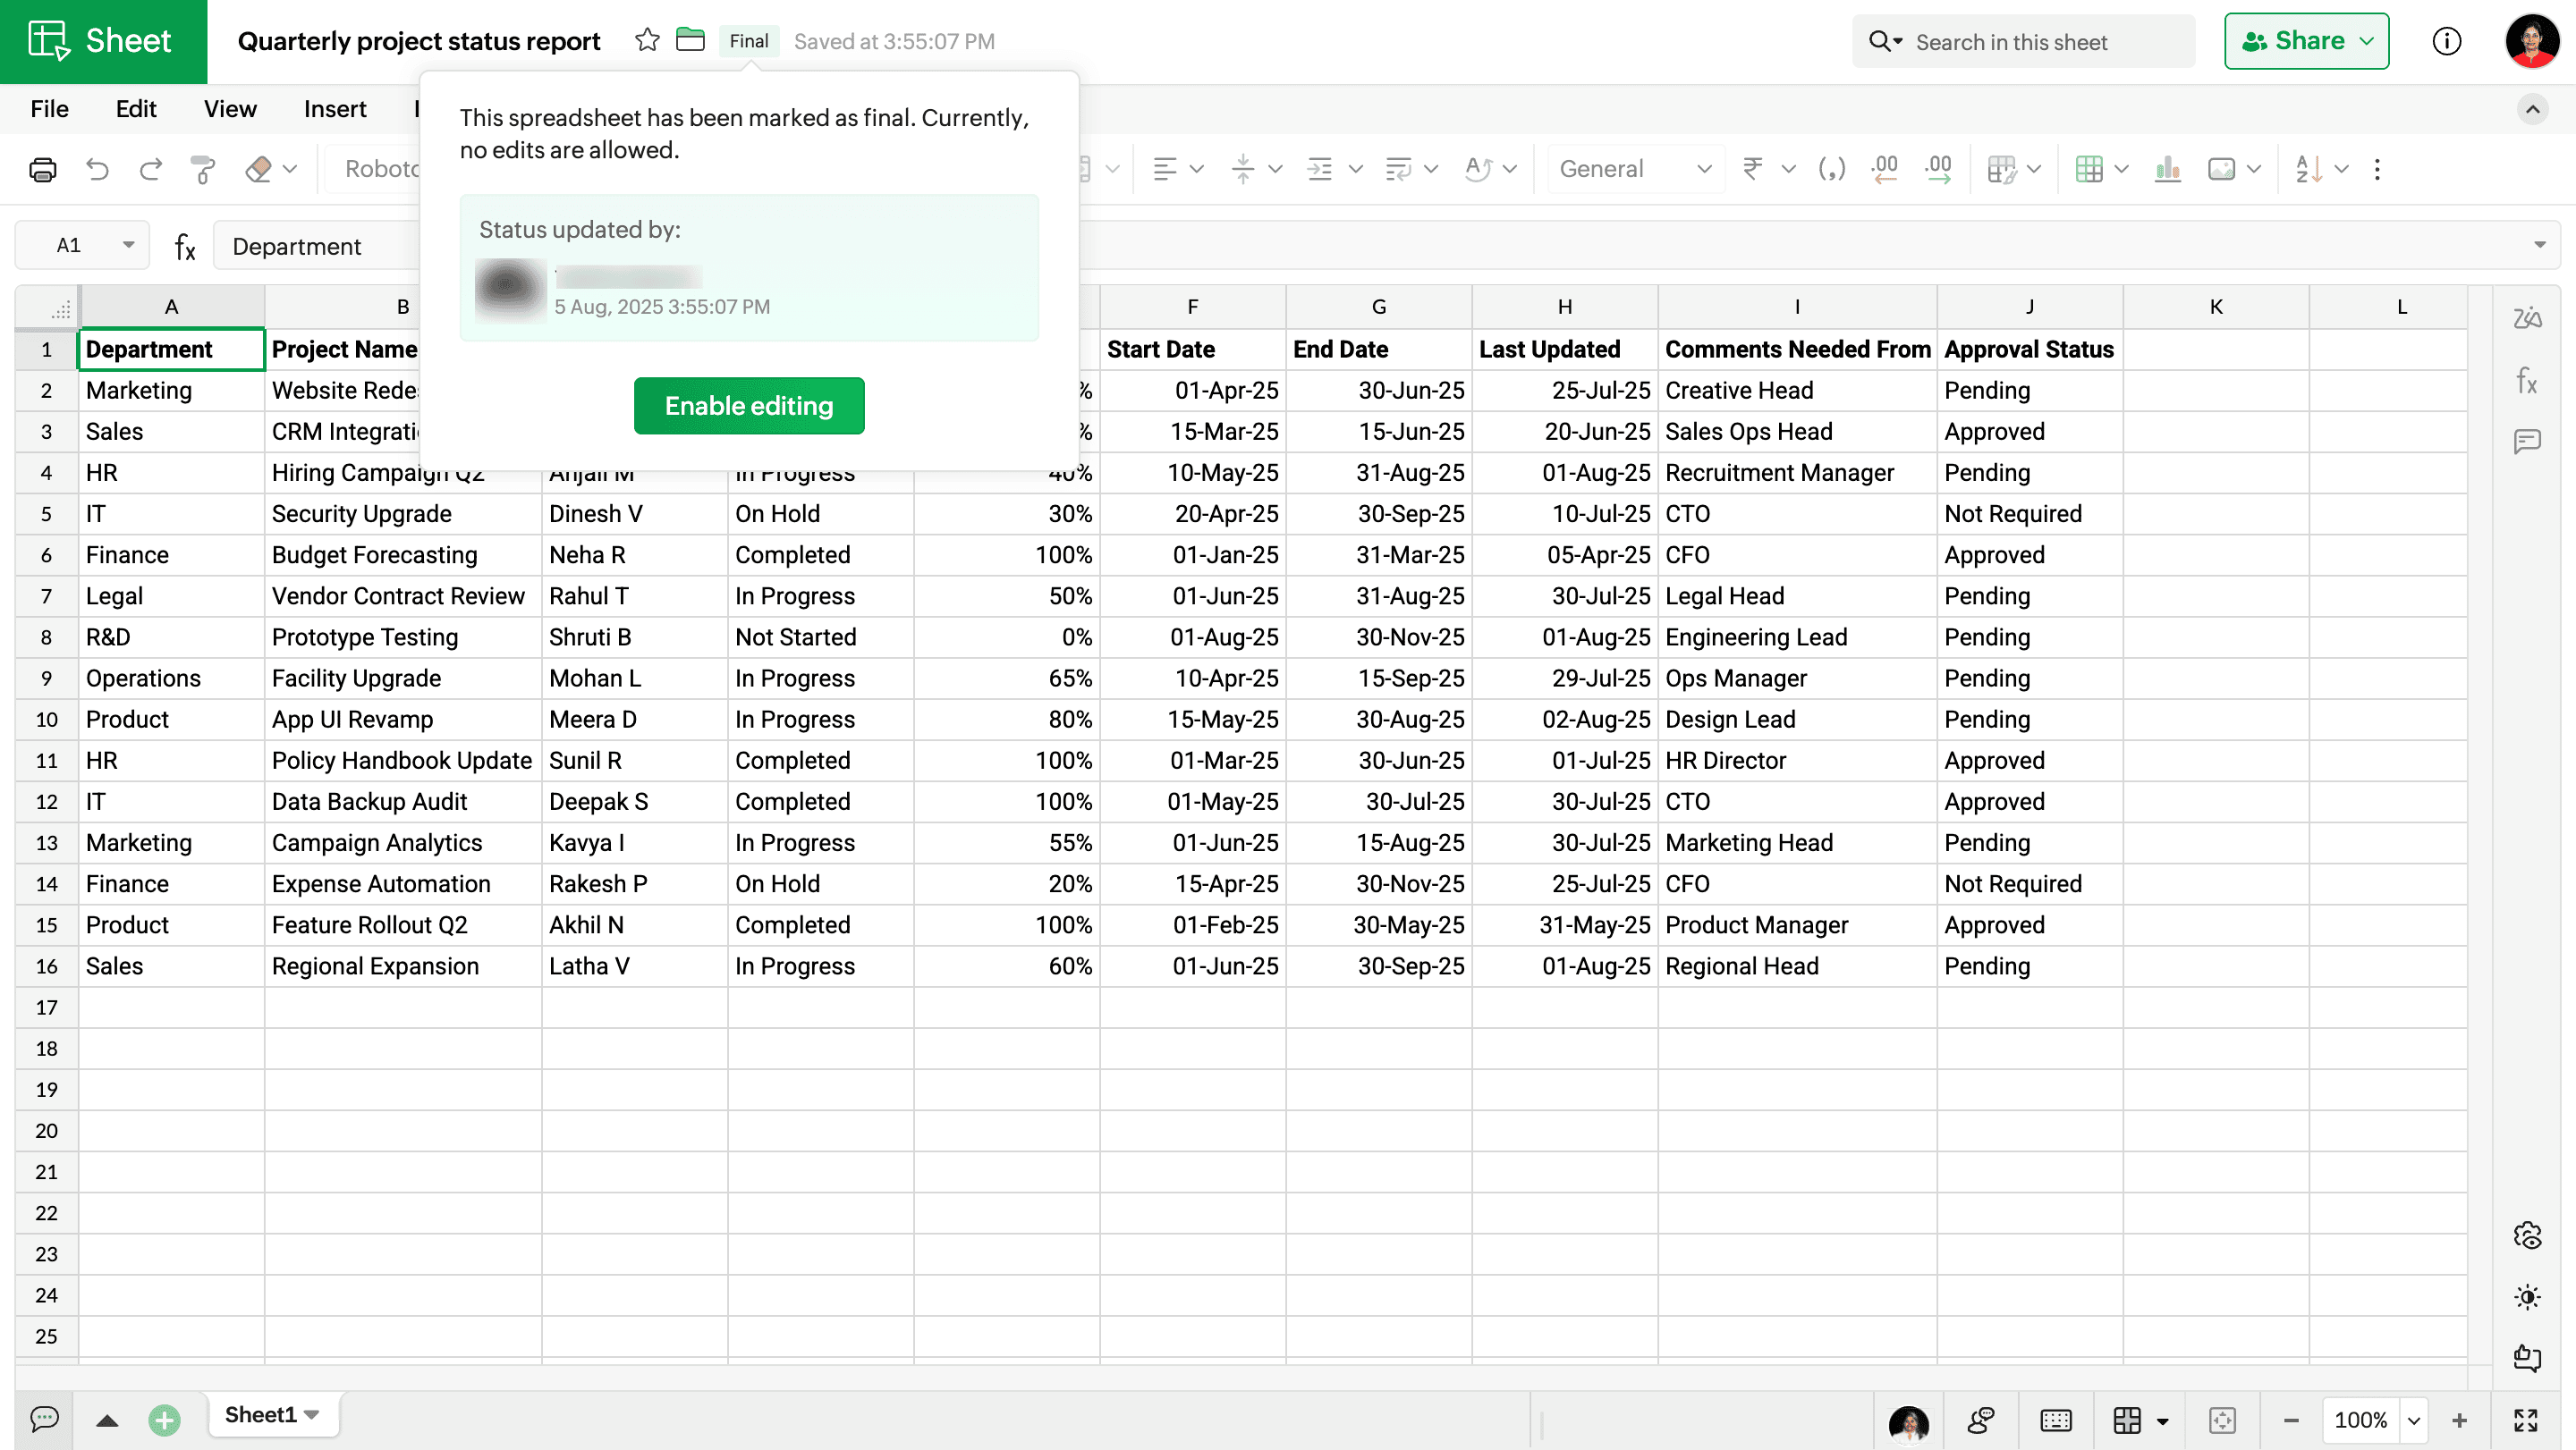Toggle full screen mode icon
This screenshot has height=1450, width=2576.
(2526, 1419)
